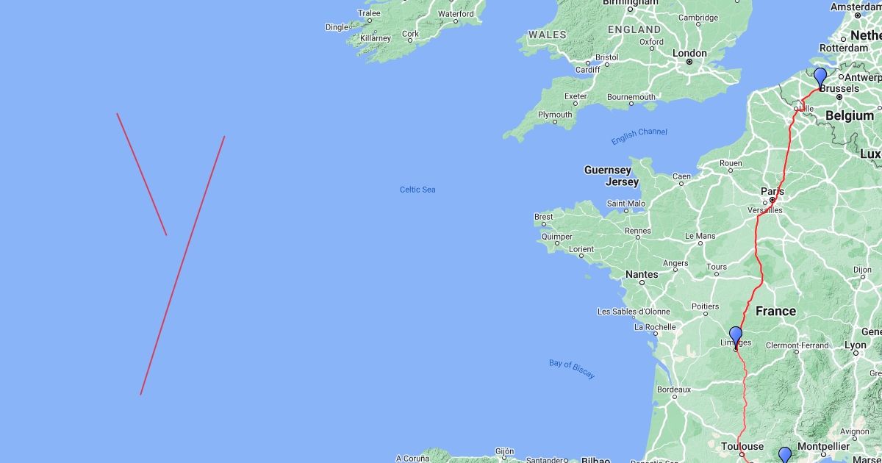This screenshot has height=463, width=882.
Task: Click the Celtic Sea label
Action: pyautogui.click(x=417, y=190)
